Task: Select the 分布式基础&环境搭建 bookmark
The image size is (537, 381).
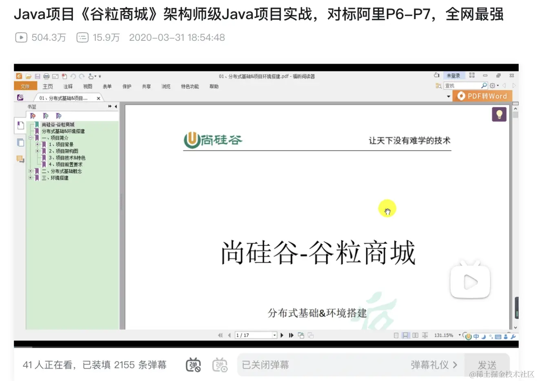Action: 63,131
